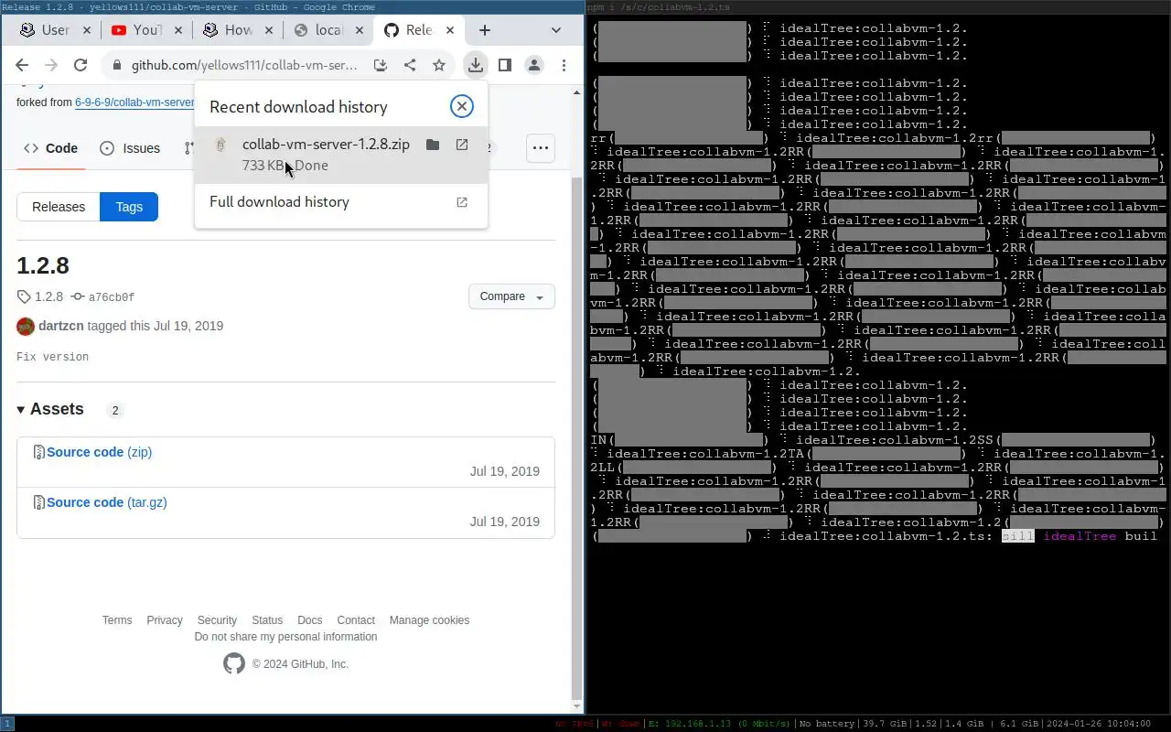Click the share page icon in the address bar
The image size is (1171, 732).
410,65
